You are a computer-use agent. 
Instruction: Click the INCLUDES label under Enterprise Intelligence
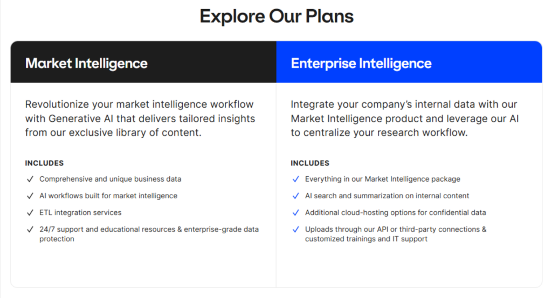310,163
